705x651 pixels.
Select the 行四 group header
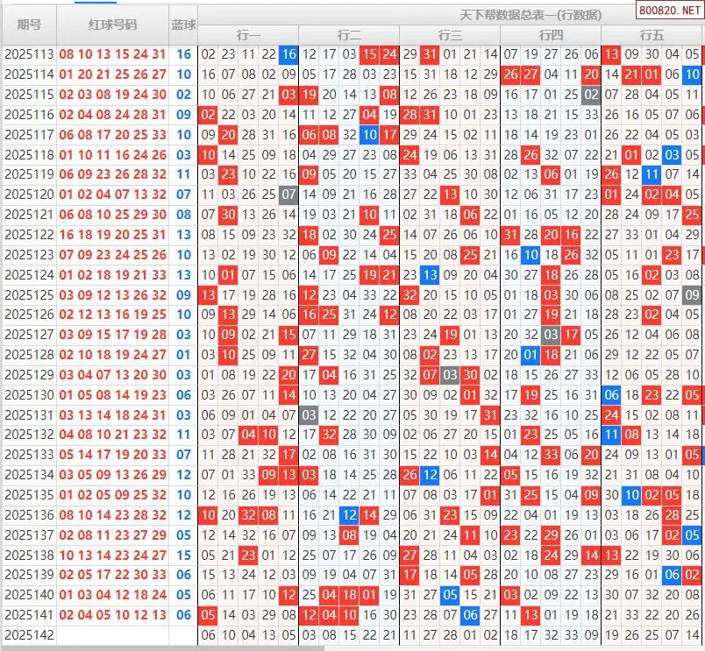[x=551, y=35]
